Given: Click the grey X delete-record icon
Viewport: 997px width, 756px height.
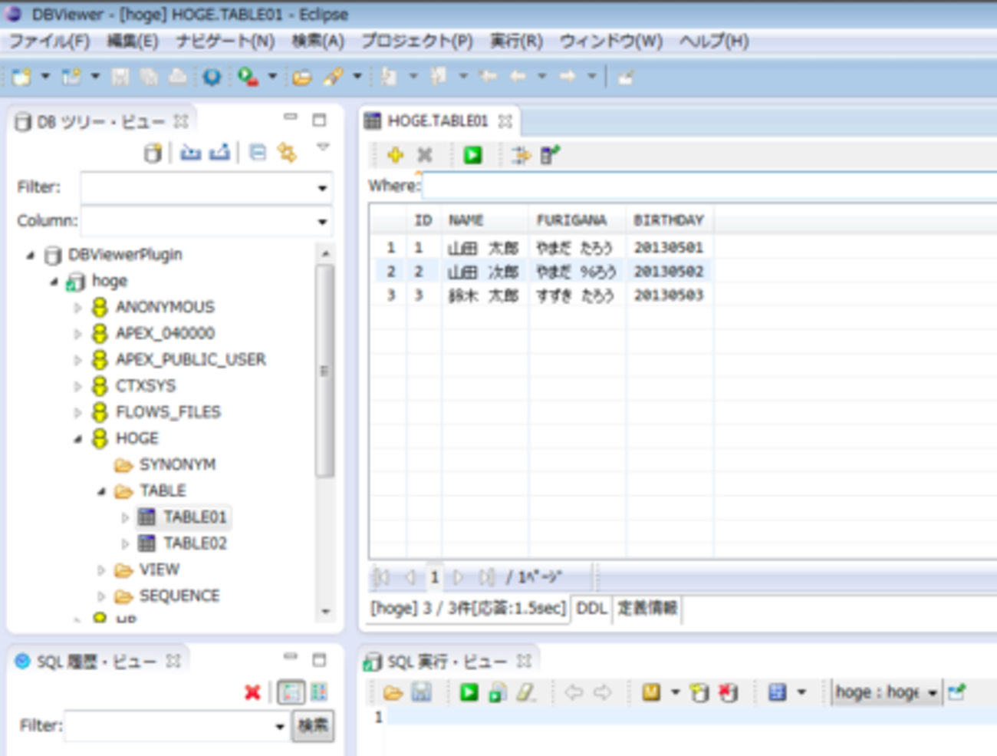Looking at the screenshot, I should tap(424, 156).
